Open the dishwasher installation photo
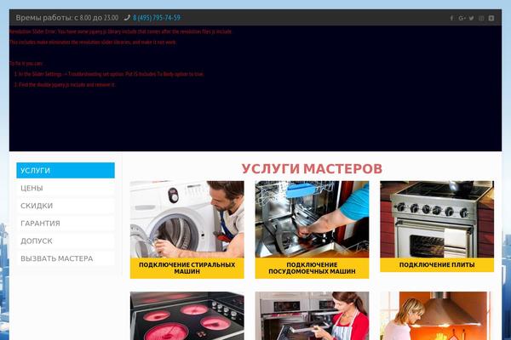The width and height of the screenshot is (511, 340). pos(313,219)
